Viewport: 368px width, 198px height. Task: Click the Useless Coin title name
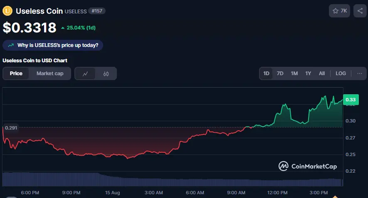pos(39,11)
